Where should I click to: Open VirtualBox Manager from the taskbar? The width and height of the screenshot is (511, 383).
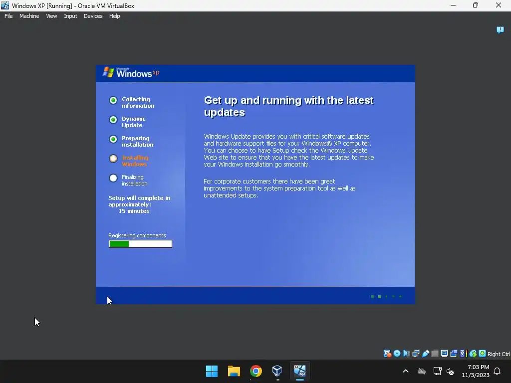point(277,371)
